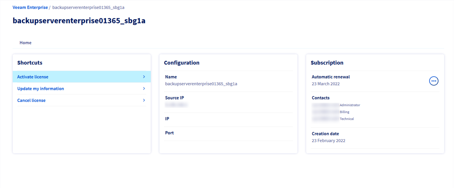Click the server Name value in Configuration
Image resolution: width=454 pixels, height=188 pixels.
tap(201, 83)
